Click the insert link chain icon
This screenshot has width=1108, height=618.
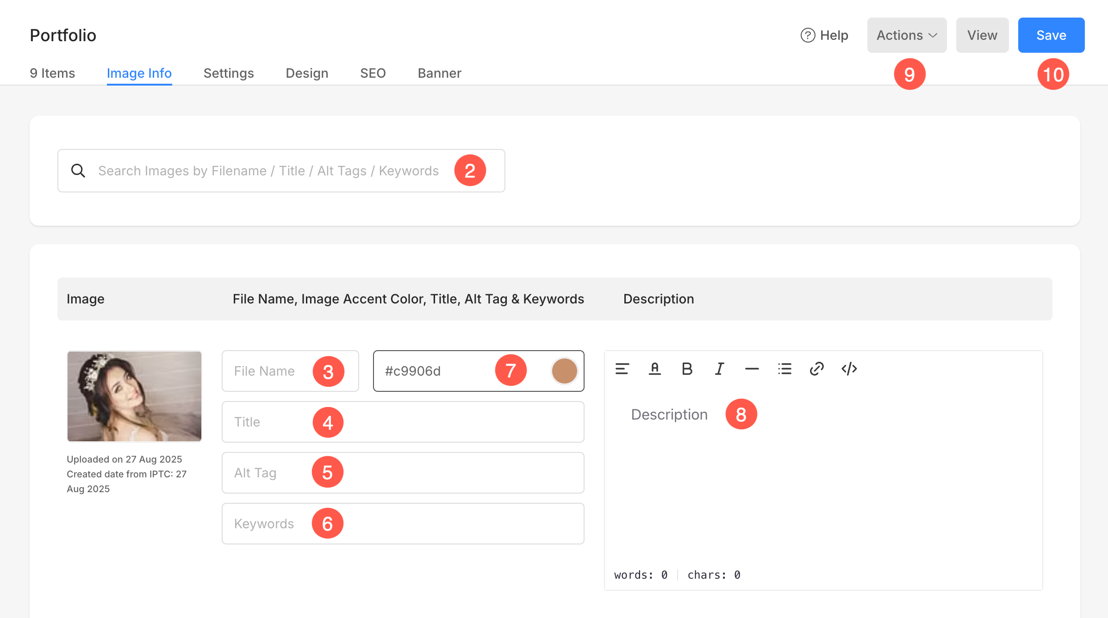tap(817, 369)
